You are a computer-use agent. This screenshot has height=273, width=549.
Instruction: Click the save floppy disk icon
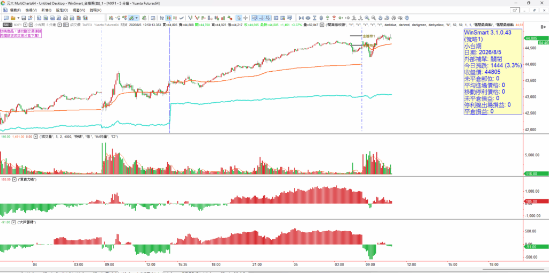pos(24,18)
